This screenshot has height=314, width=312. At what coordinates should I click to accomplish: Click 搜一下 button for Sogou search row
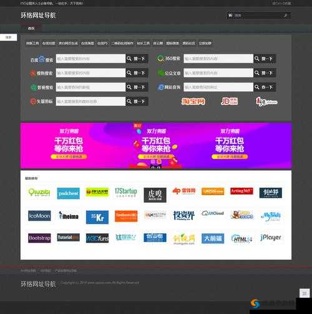pyautogui.click(x=137, y=73)
